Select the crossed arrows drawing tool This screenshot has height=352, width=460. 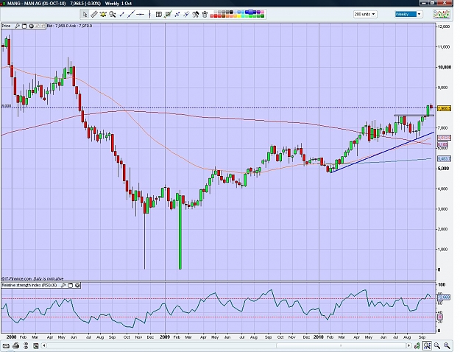(x=177, y=14)
